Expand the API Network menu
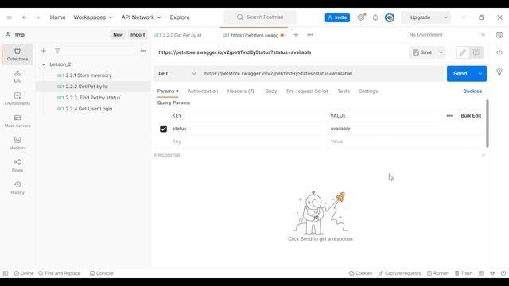Image resolution: width=509 pixels, height=286 pixels. 142,17
